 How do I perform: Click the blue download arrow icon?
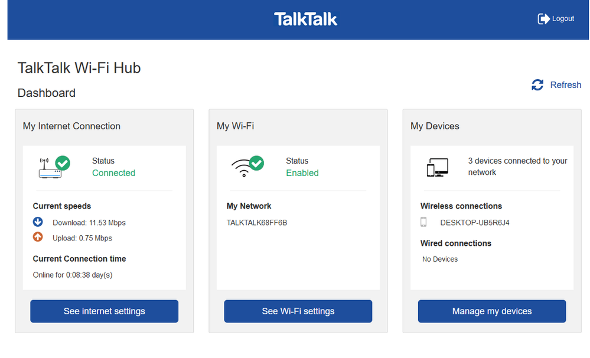(x=38, y=223)
